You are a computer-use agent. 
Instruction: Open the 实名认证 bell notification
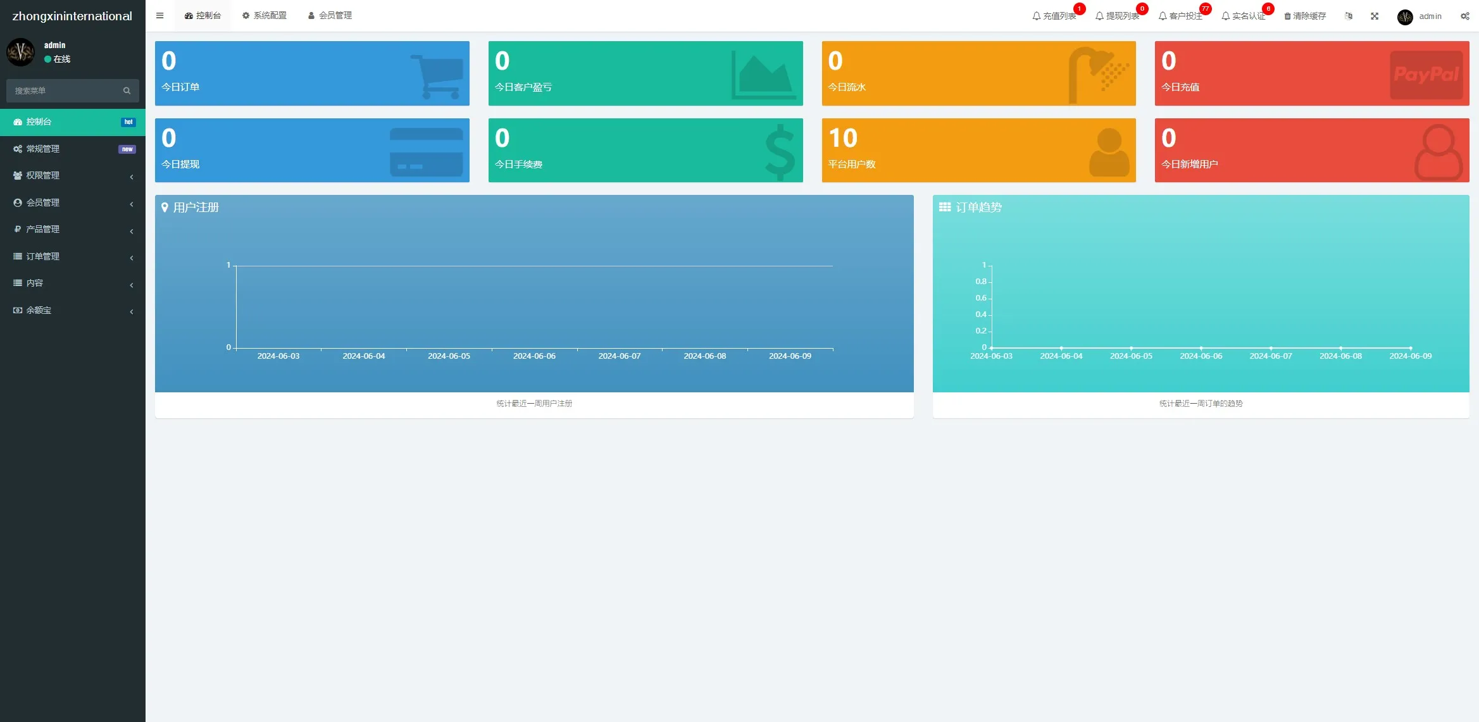1244,16
